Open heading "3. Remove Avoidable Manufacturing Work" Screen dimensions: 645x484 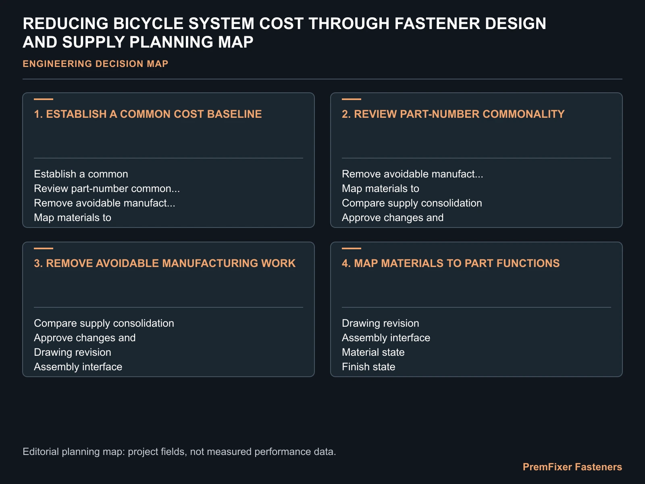click(165, 263)
